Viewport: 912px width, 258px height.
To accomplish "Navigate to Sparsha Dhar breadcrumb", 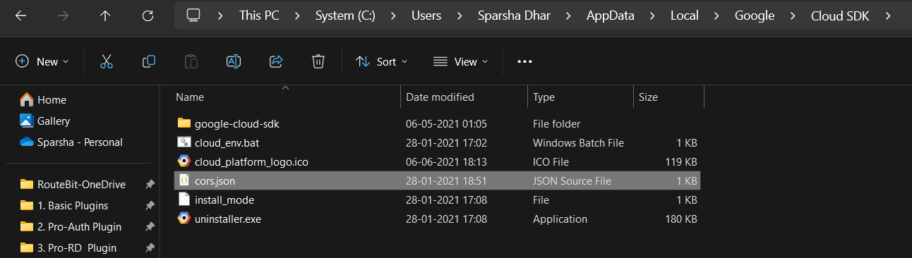I will (513, 15).
